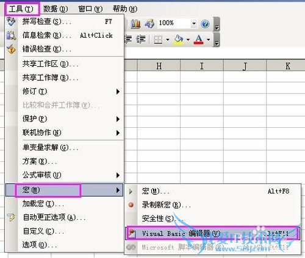Choose 信息检索(R) research entry
Image resolution: width=305 pixels, height=258 pixels.
point(65,35)
